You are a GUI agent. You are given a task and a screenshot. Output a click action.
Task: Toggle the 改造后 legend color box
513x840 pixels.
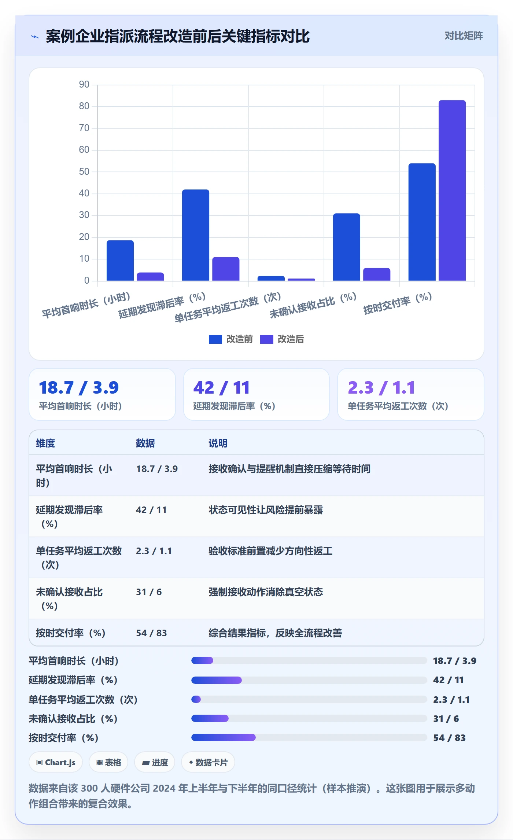coord(266,339)
